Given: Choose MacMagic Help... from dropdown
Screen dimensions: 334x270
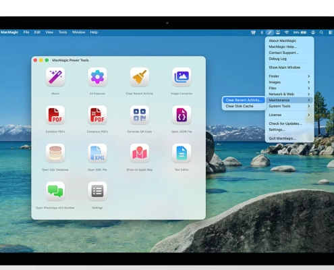Looking at the screenshot, I should [289, 47].
